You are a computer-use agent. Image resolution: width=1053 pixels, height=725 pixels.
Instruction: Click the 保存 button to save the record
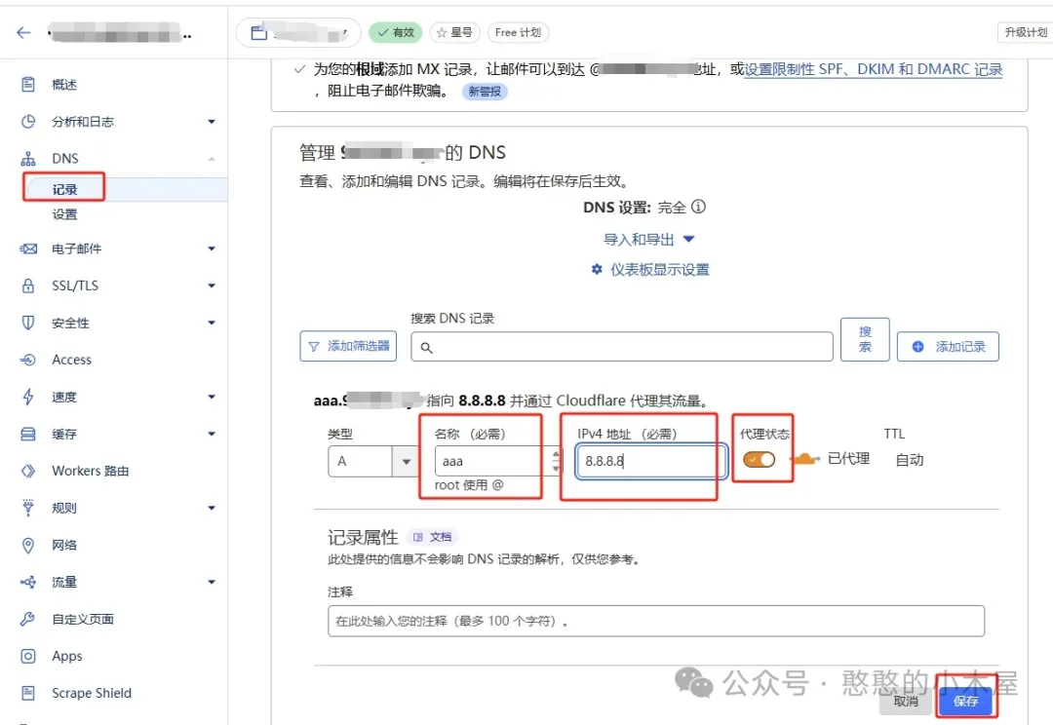(965, 700)
